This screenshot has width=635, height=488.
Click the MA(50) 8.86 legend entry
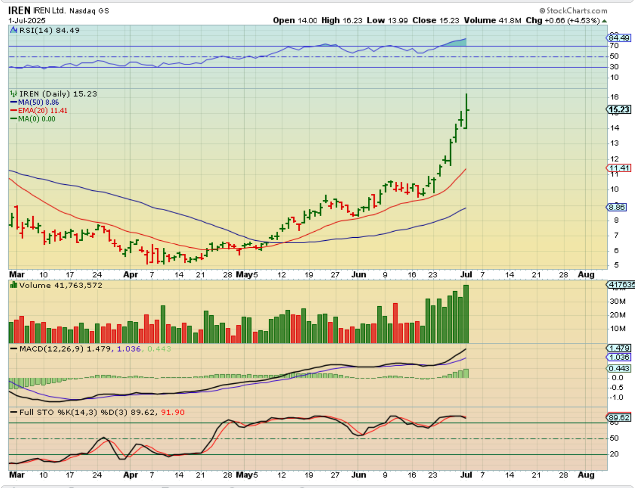tap(35, 102)
